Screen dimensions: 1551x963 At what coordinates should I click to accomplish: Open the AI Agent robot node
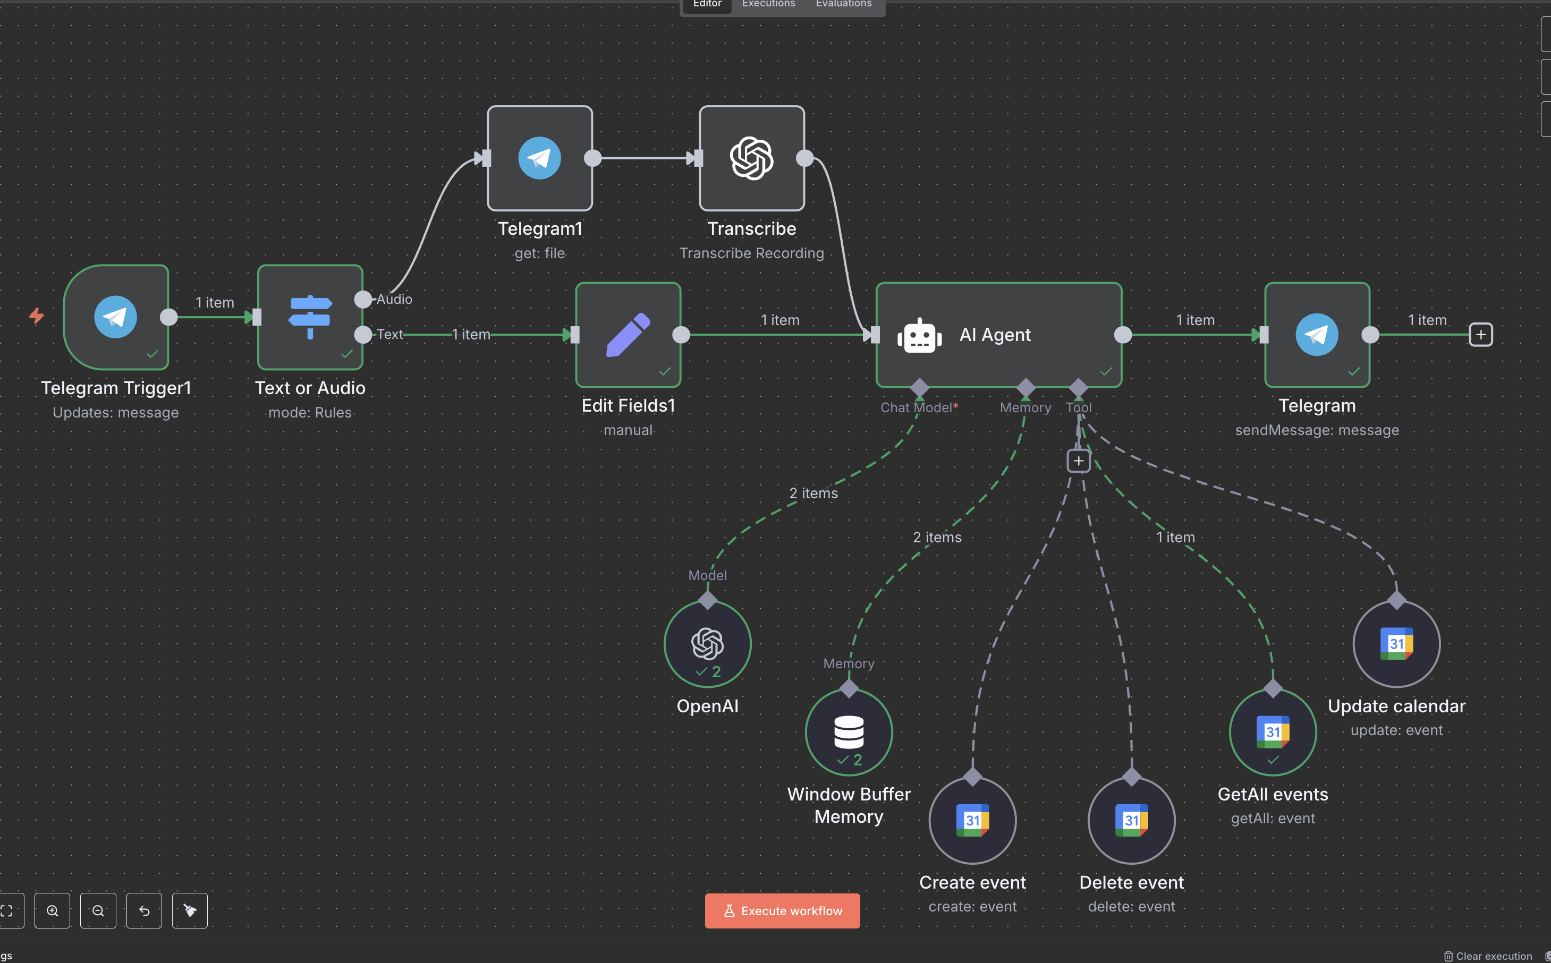(997, 335)
